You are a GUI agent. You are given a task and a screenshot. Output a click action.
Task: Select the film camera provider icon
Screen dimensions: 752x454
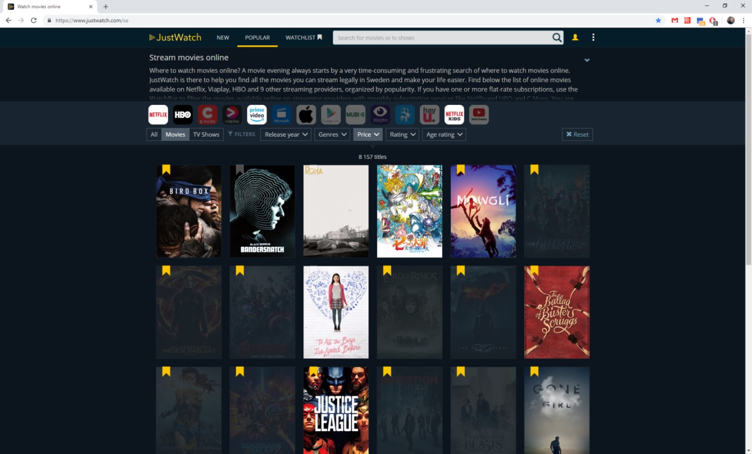405,115
